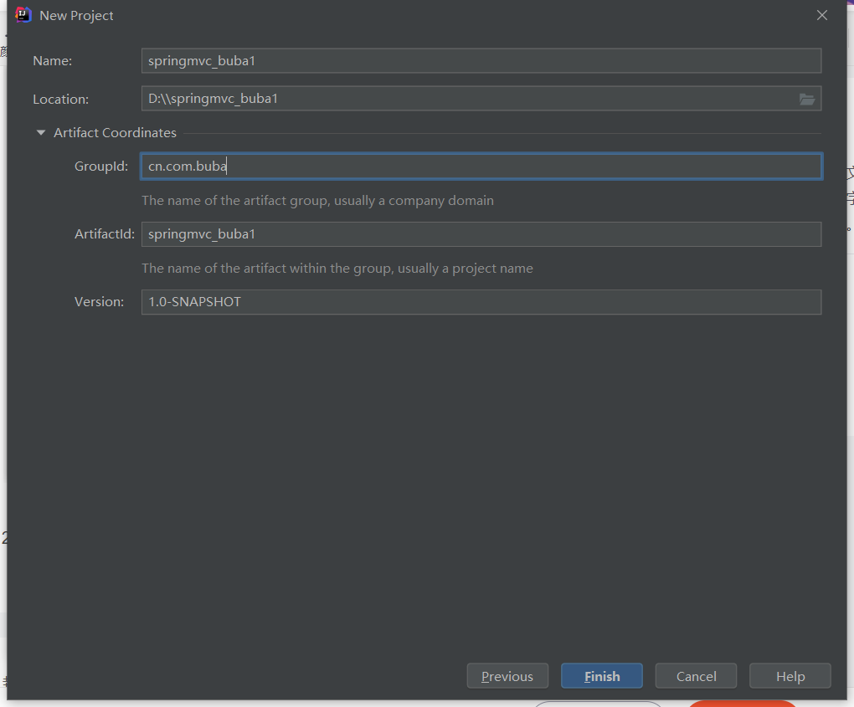Click the IntelliJ IDEA logo in the title bar
The image size is (854, 707).
[22, 14]
